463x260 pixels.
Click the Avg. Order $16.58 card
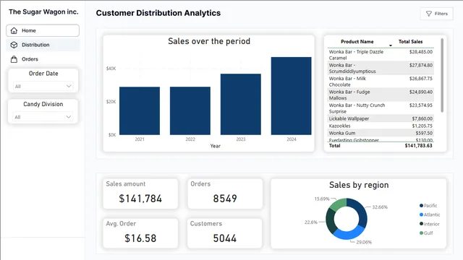140,233
